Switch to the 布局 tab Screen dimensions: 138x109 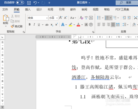click(50, 9)
